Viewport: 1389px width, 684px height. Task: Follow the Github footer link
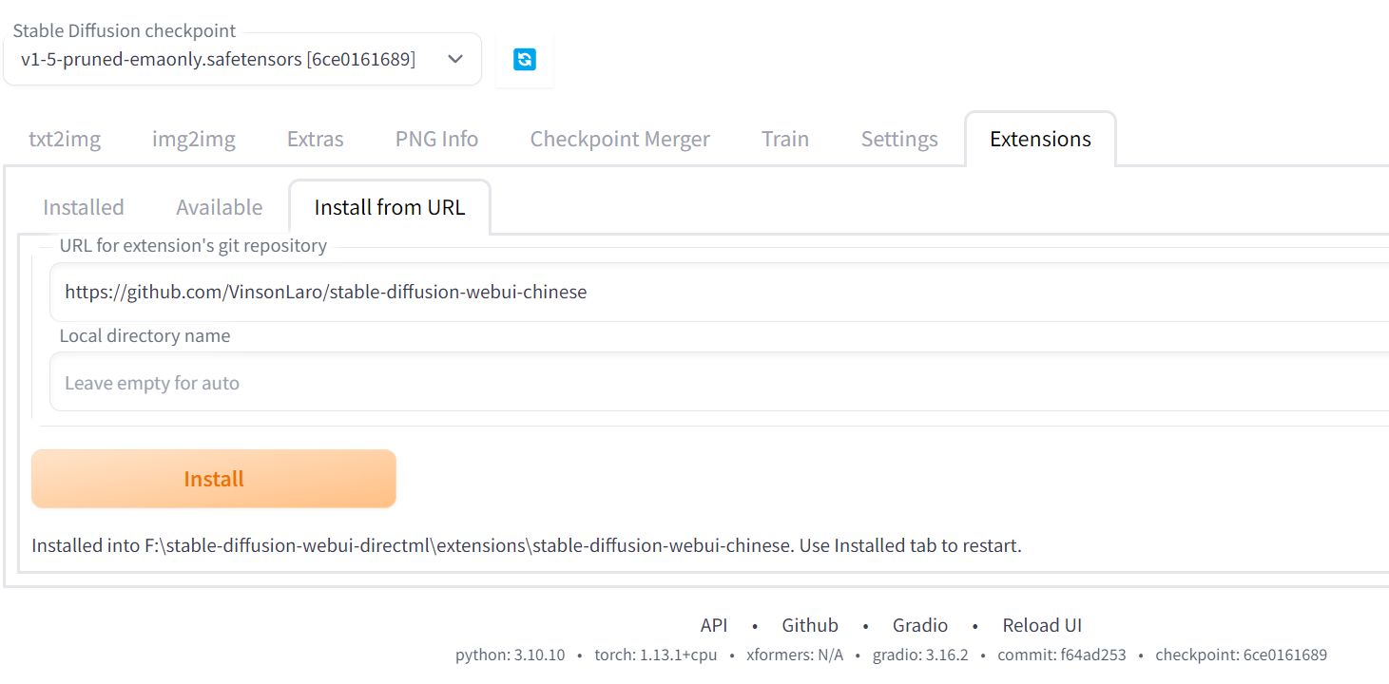pyautogui.click(x=810, y=625)
